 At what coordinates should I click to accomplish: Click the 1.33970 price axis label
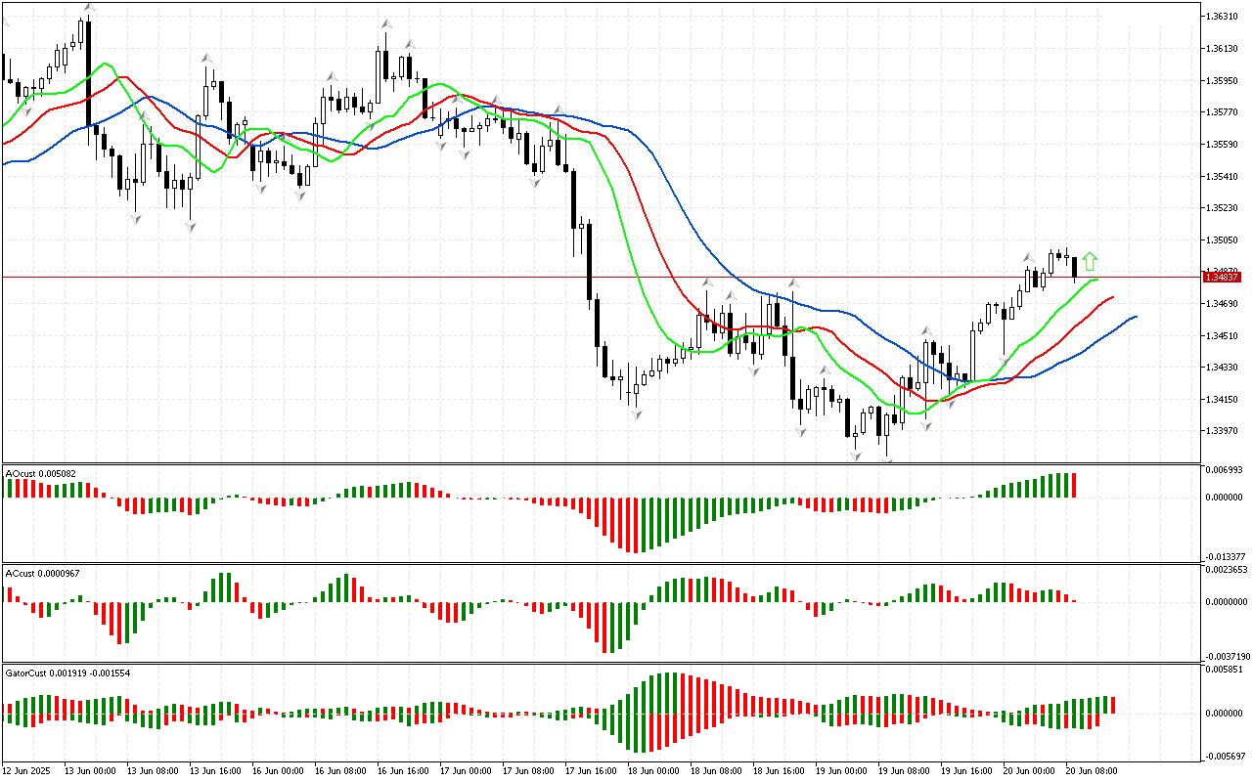coord(1225,431)
